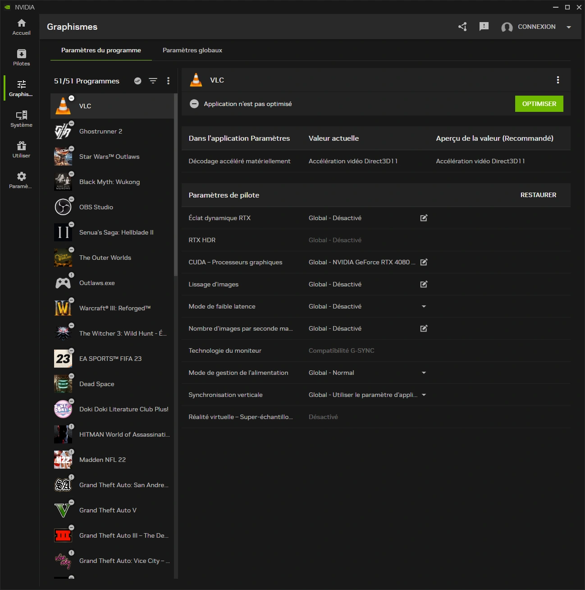Select Black Myth: Wukong in the list
The width and height of the screenshot is (585, 590).
[112, 182]
